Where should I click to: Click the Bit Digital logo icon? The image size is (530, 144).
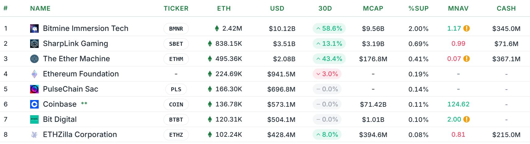coord(34,119)
